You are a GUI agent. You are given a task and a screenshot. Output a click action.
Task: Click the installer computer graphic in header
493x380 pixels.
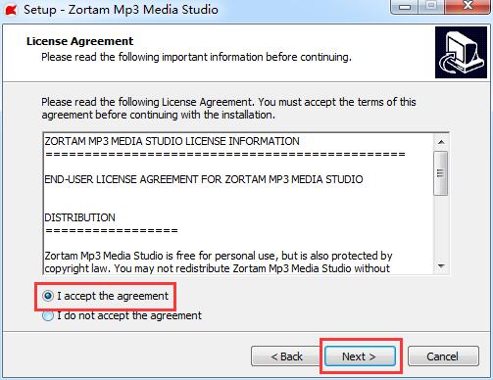coord(461,53)
